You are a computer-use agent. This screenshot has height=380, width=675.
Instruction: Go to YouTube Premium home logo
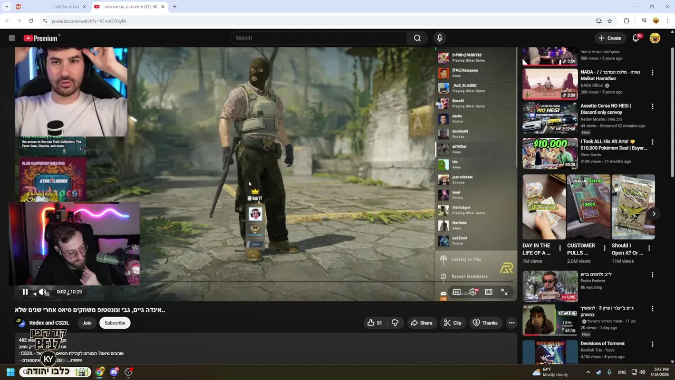[x=41, y=38]
